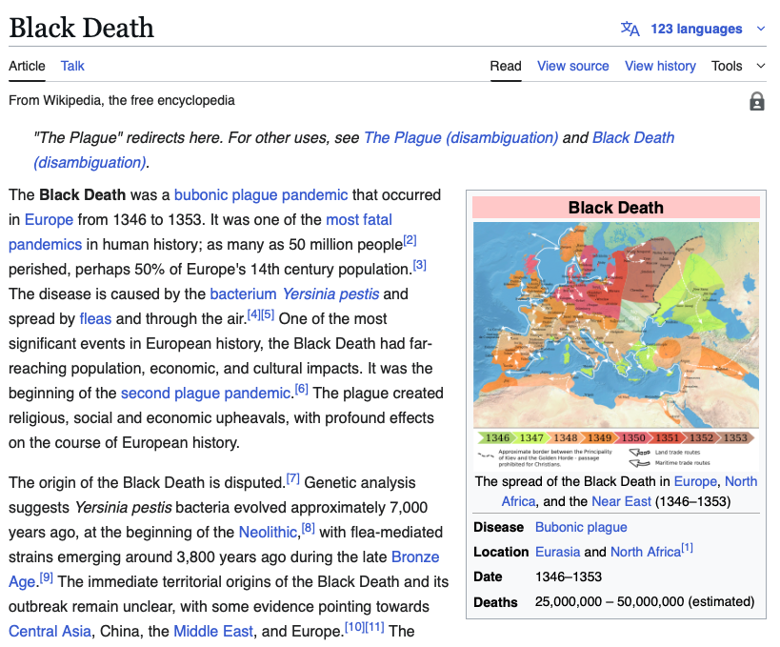Jump to citation reference [11]

click(374, 627)
